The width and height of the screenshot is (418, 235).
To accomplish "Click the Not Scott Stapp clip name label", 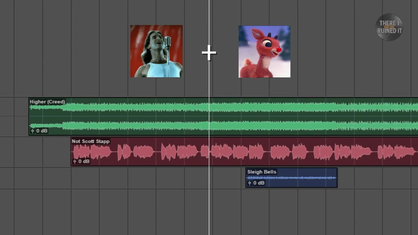I will coord(90,141).
